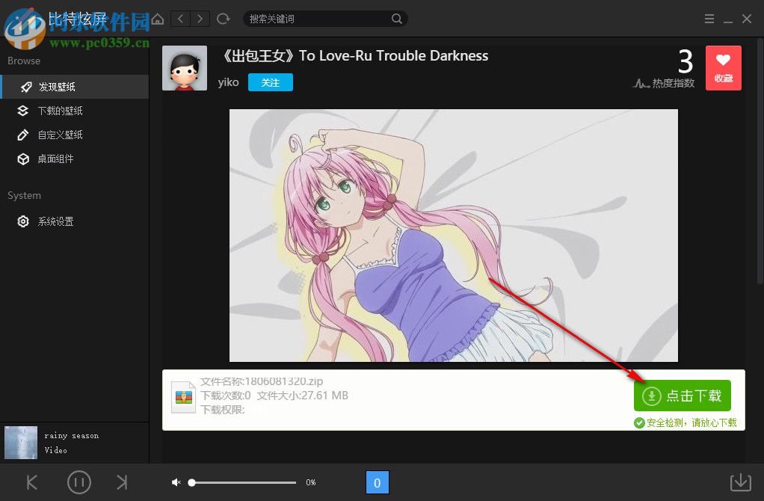Open 自定义壁纸 in sidebar

pyautogui.click(x=75, y=135)
